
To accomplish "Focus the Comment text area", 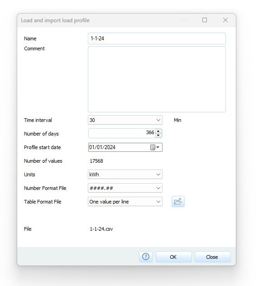I will (x=157, y=79).
